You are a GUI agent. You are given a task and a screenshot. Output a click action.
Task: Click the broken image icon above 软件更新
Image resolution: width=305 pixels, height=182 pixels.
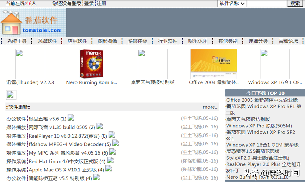pos(11,95)
